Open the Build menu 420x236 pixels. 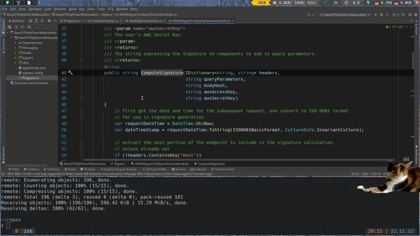tap(73, 9)
